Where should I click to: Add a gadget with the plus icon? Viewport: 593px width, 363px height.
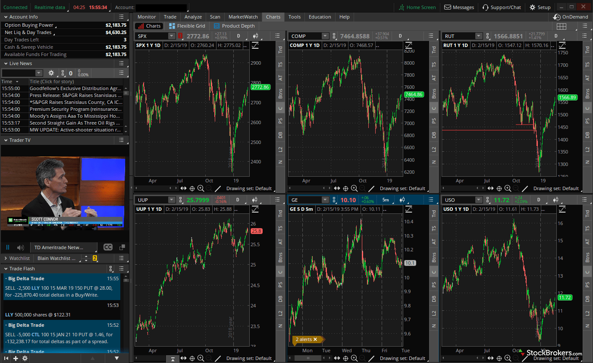pyautogui.click(x=16, y=358)
